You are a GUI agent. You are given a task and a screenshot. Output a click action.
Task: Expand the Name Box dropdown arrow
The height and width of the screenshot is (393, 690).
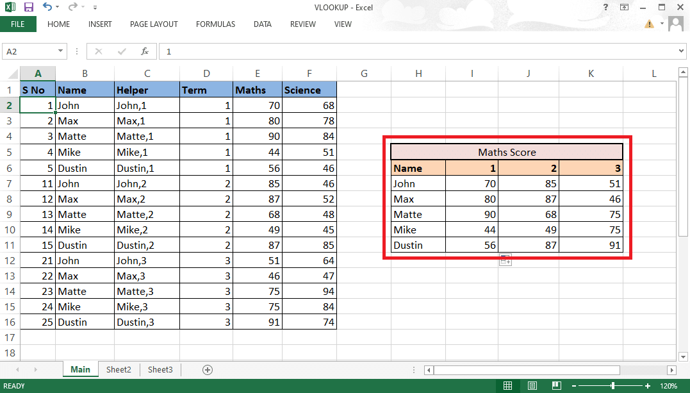point(61,51)
